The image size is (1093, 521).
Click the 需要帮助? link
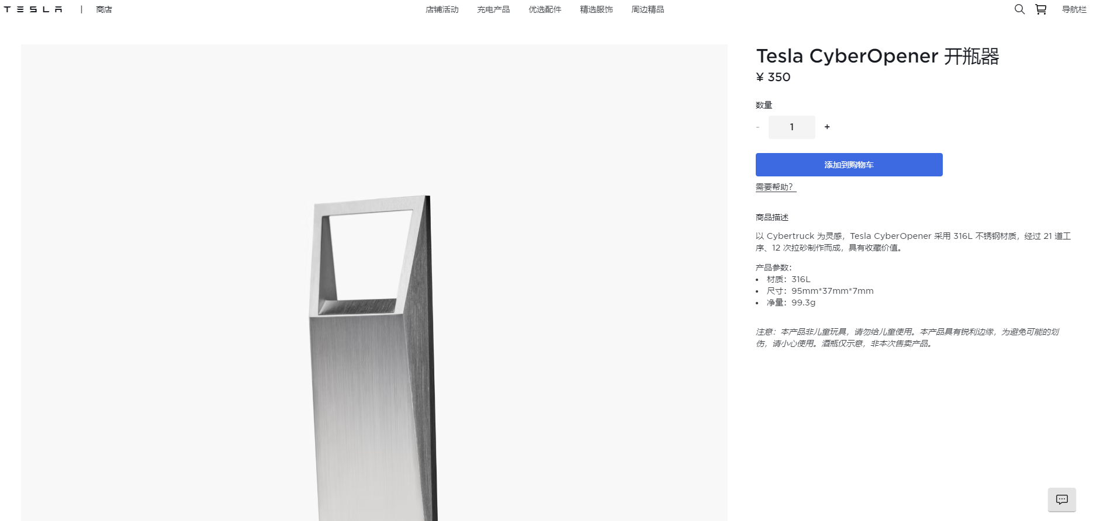pyautogui.click(x=774, y=187)
